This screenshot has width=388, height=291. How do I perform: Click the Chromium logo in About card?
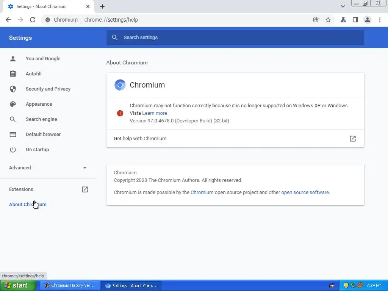pyautogui.click(x=120, y=85)
